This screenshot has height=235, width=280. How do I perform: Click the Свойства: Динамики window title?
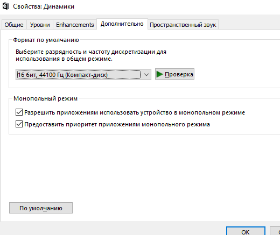coord(44,6)
